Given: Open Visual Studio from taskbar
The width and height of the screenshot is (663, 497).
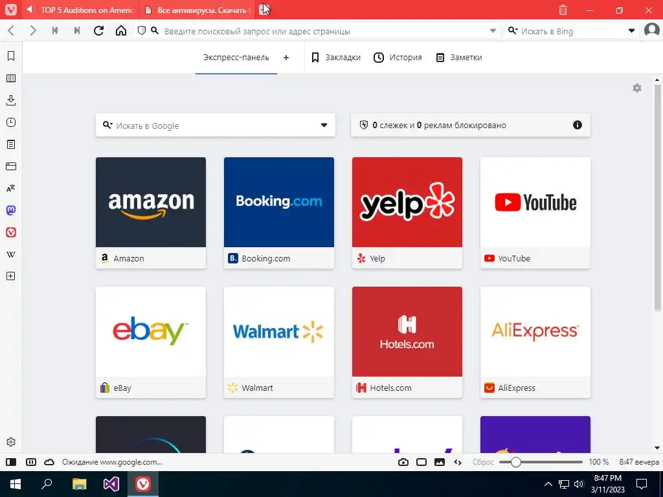Looking at the screenshot, I should pos(111,484).
